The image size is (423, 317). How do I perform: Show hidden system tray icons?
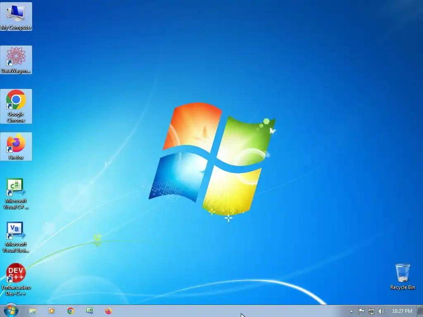tap(351, 311)
